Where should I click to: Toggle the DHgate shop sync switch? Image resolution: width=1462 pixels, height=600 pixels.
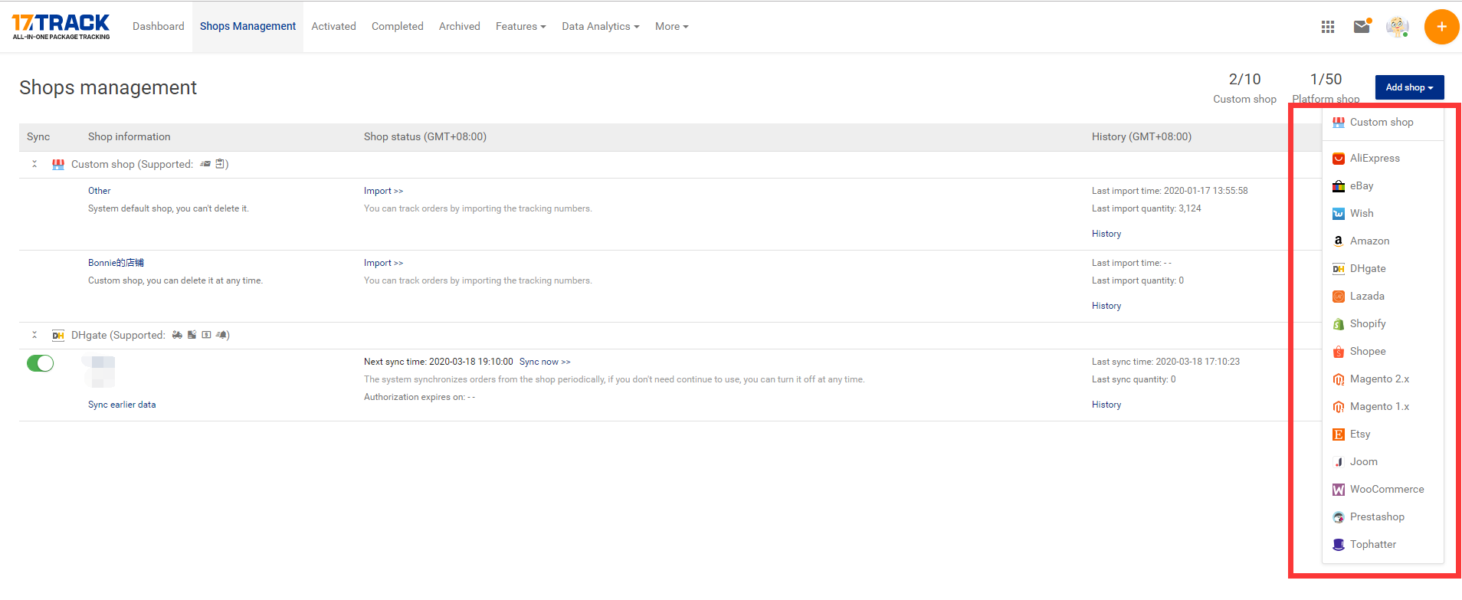click(x=41, y=363)
